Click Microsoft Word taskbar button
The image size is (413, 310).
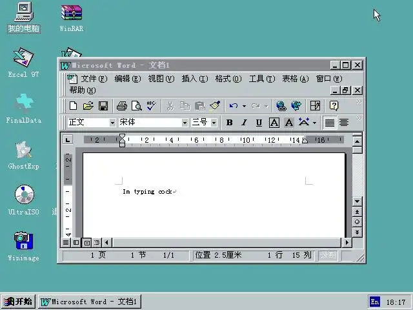pos(90,302)
